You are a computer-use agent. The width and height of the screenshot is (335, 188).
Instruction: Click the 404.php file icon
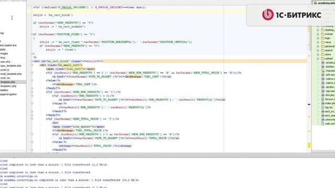tap(323, 95)
